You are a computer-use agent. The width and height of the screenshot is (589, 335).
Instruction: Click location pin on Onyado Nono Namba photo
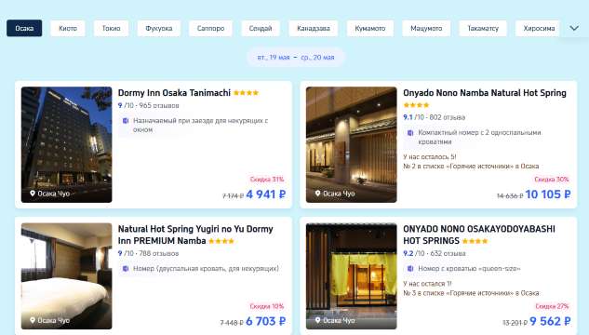tap(318, 194)
